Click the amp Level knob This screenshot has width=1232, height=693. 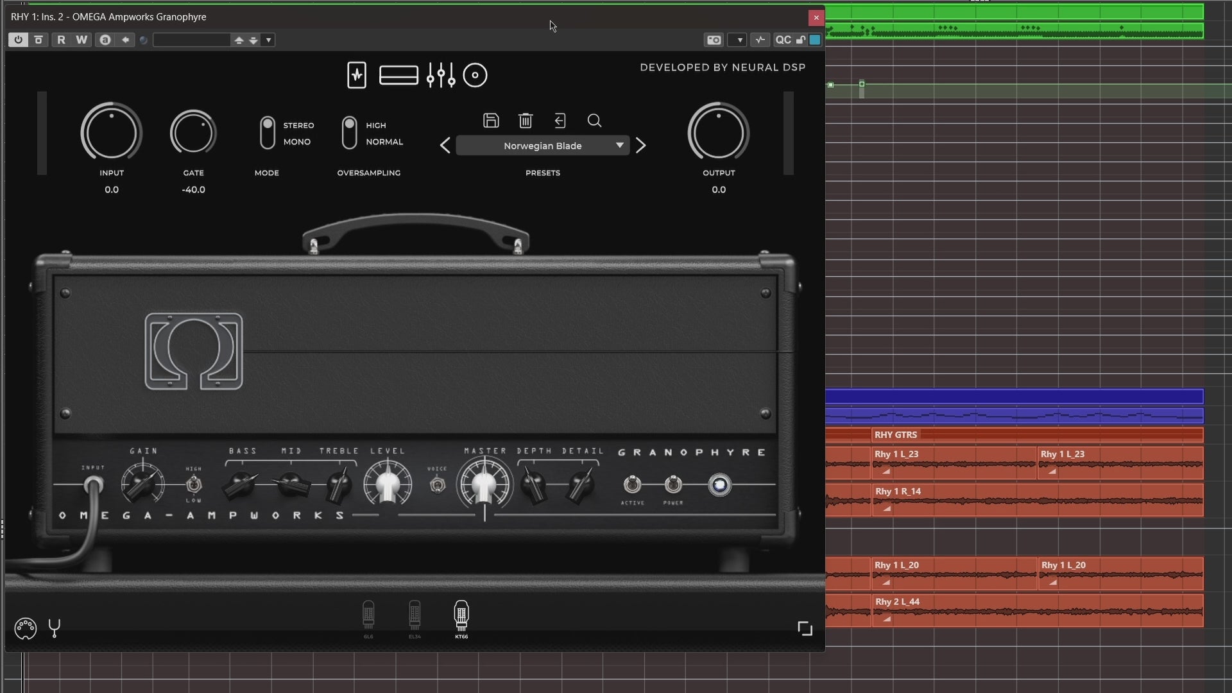(x=388, y=484)
